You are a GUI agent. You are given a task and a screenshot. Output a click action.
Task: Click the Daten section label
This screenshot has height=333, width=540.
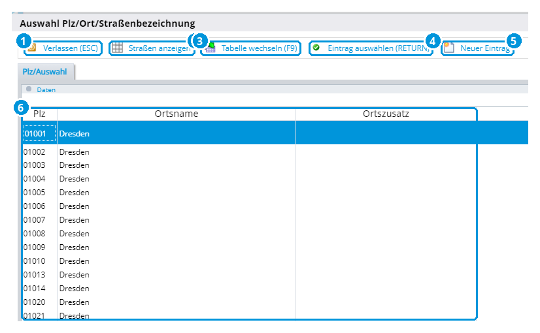46,90
